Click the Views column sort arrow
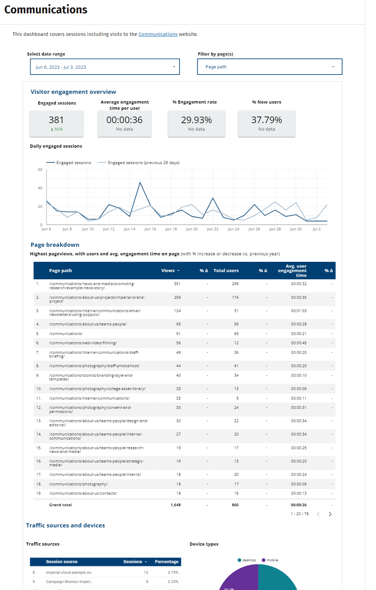The image size is (376, 590). point(178,271)
